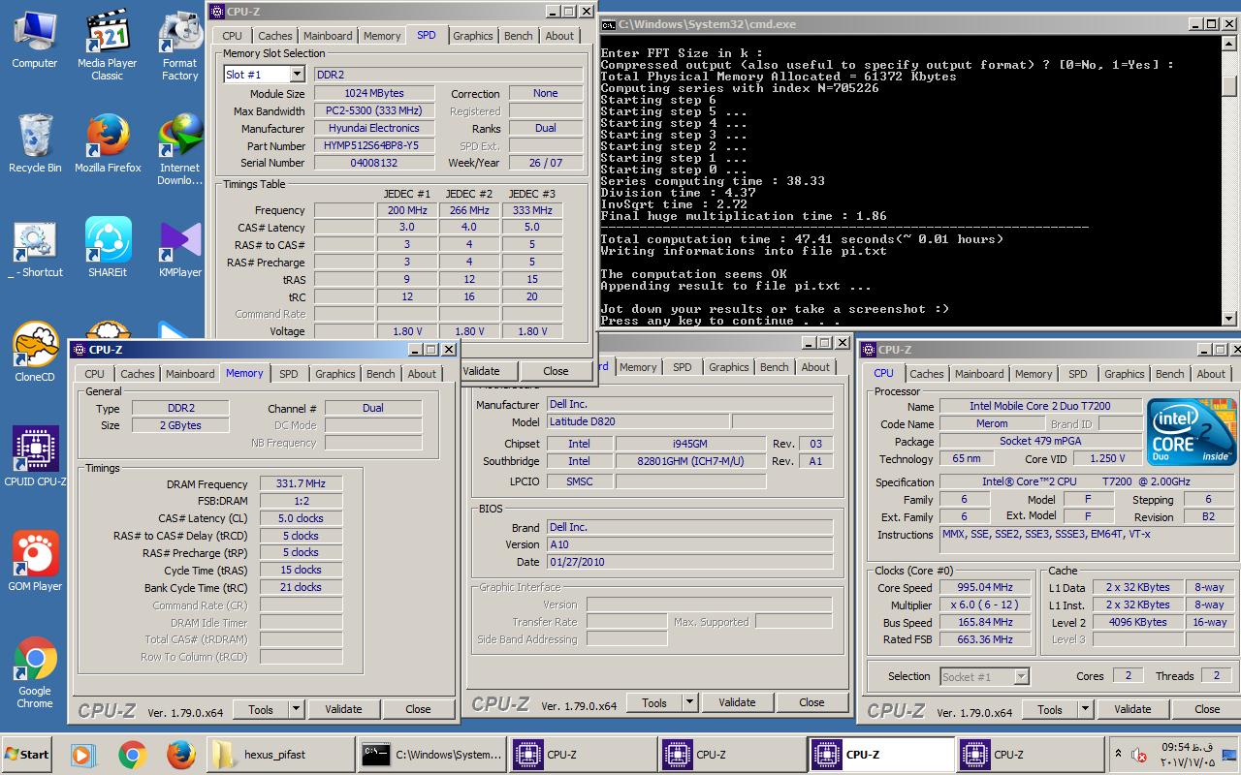Open Slot #1 dropdown in SPD window
The height and width of the screenshot is (775, 1241).
click(297, 75)
